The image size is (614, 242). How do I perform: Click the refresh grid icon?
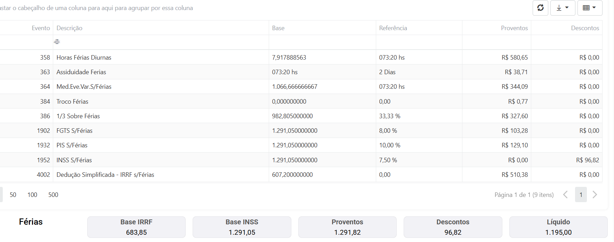540,8
